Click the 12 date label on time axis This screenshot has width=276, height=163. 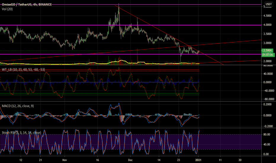click(21, 160)
